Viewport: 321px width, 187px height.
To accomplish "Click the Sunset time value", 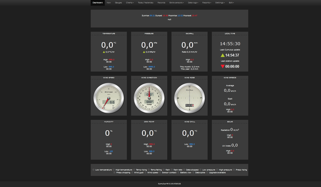I will 165,15.
